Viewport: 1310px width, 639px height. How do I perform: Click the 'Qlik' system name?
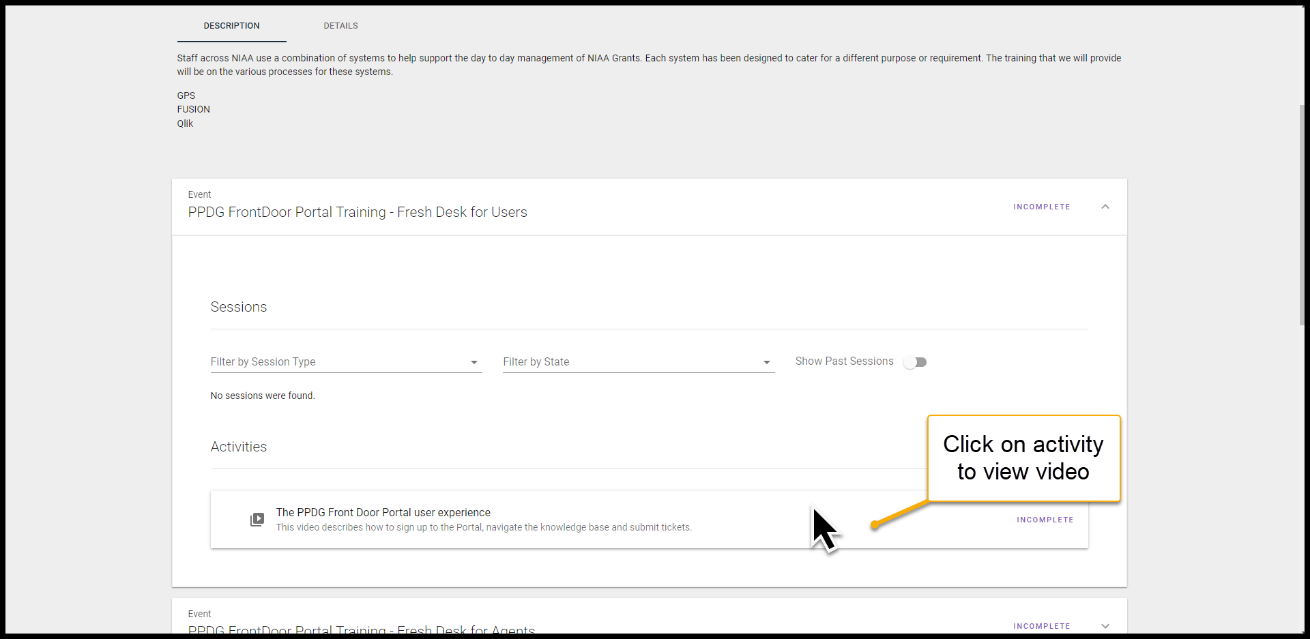[185, 123]
